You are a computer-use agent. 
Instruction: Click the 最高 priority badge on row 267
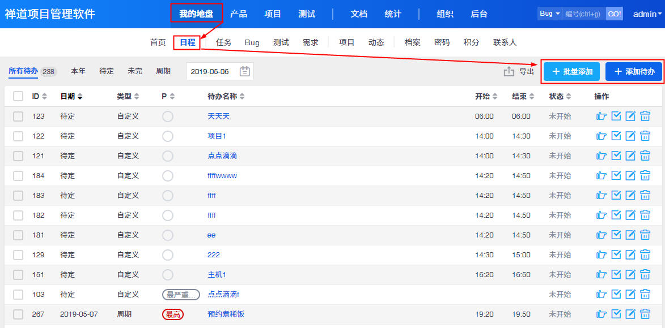[x=173, y=314]
